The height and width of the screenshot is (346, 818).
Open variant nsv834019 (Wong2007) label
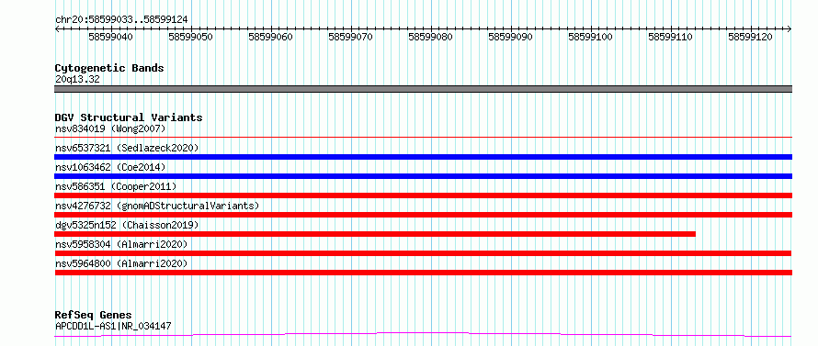(x=110, y=128)
